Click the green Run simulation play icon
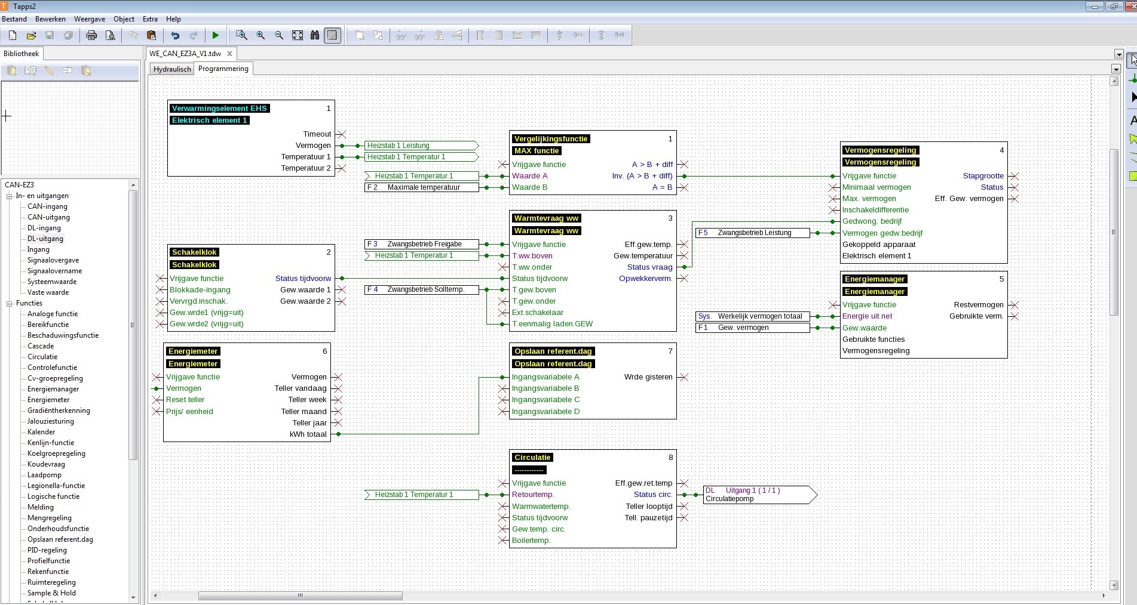 [x=215, y=36]
